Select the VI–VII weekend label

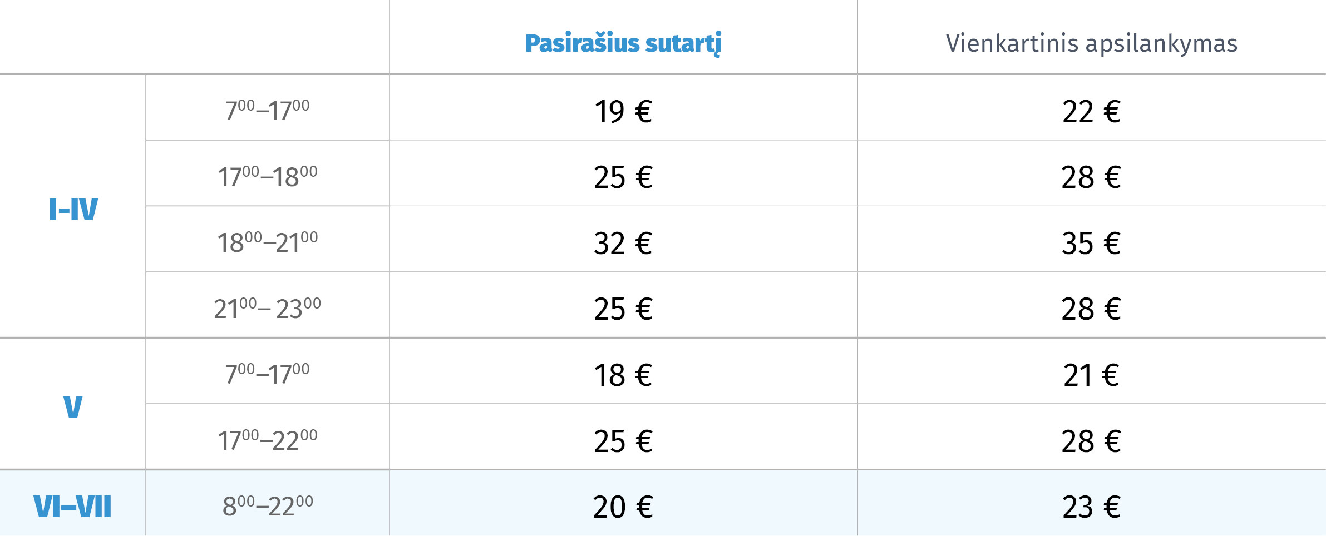click(x=73, y=507)
